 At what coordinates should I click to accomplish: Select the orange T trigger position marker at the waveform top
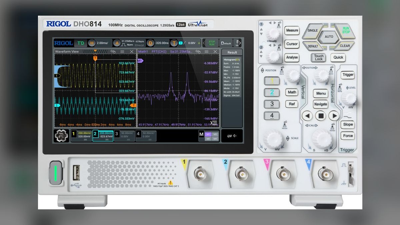(x=95, y=58)
